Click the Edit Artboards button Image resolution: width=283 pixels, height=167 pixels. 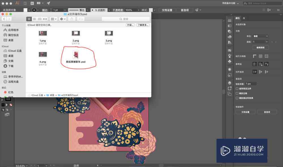260,47
